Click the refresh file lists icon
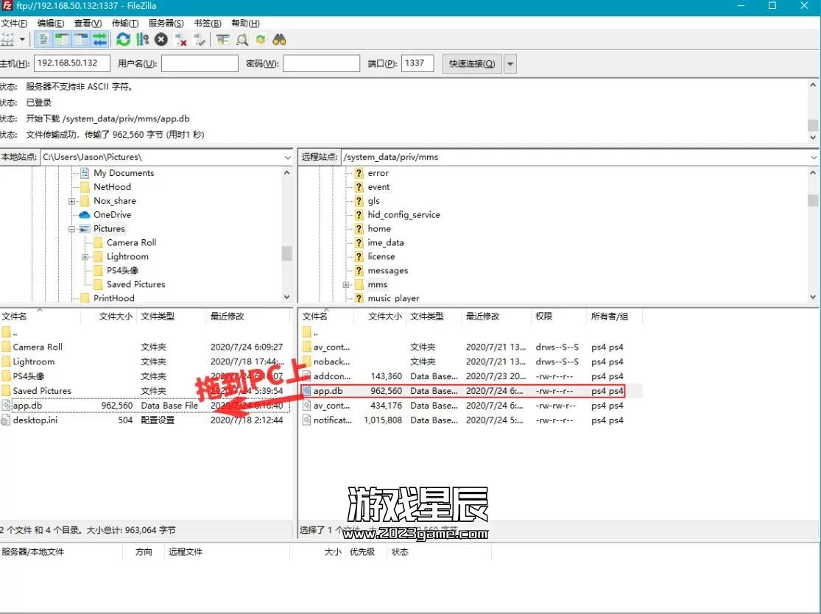 123,40
